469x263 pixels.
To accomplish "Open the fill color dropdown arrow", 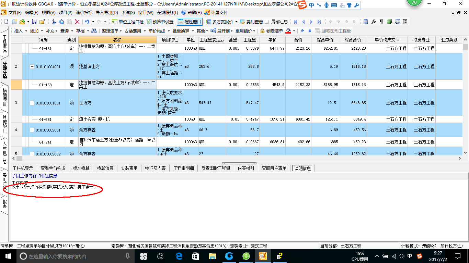I will (294, 31).
